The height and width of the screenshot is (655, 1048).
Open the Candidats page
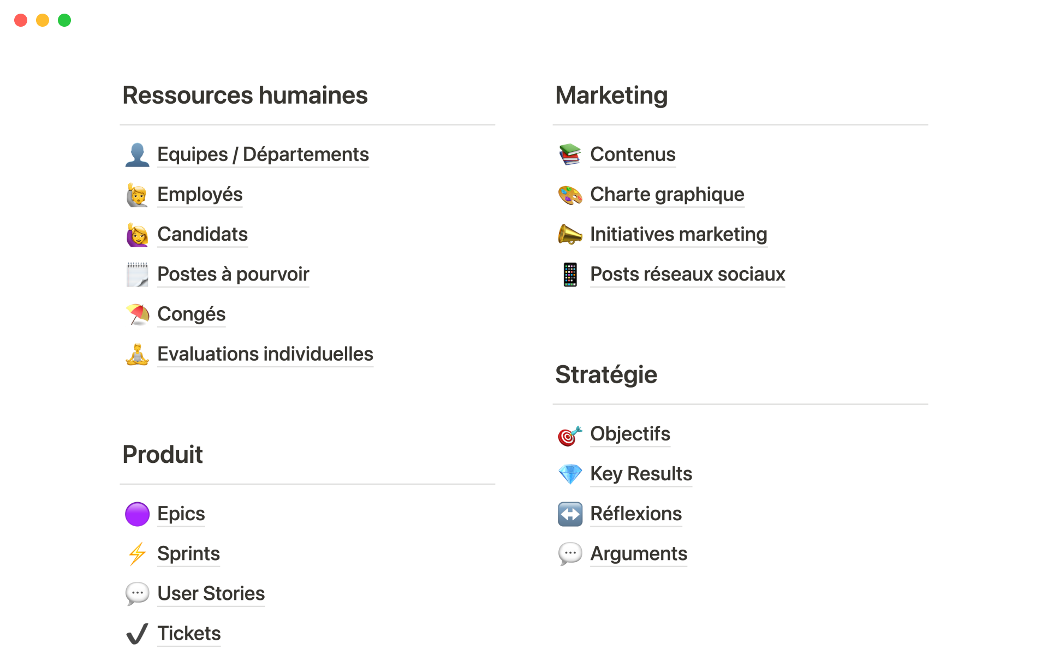coord(203,235)
